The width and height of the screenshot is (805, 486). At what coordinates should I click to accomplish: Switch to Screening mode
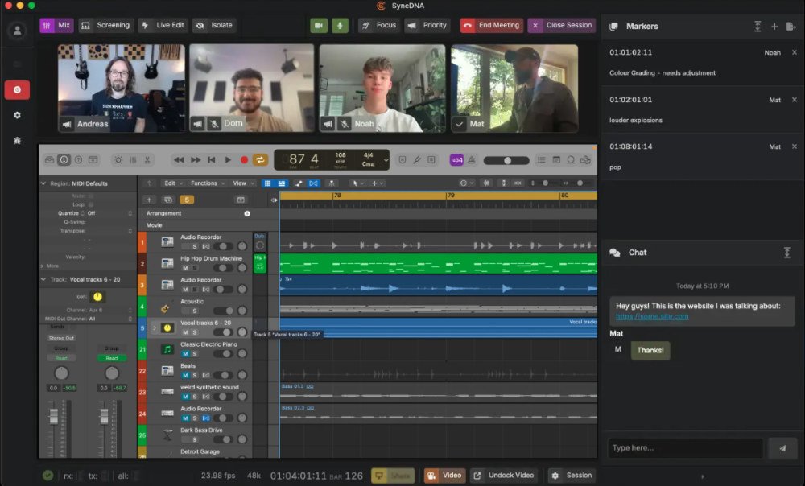pyautogui.click(x=106, y=25)
